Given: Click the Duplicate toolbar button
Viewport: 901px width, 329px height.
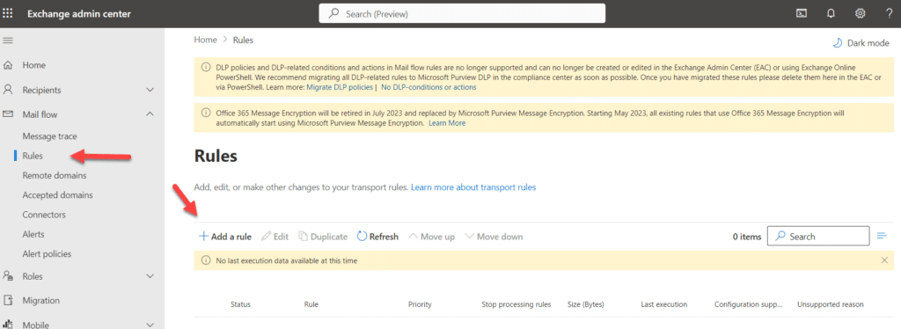Looking at the screenshot, I should click(323, 237).
